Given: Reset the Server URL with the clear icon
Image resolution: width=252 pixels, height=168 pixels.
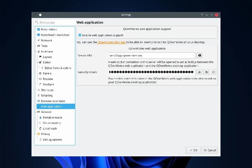Looking at the screenshot, I should click(x=199, y=55).
